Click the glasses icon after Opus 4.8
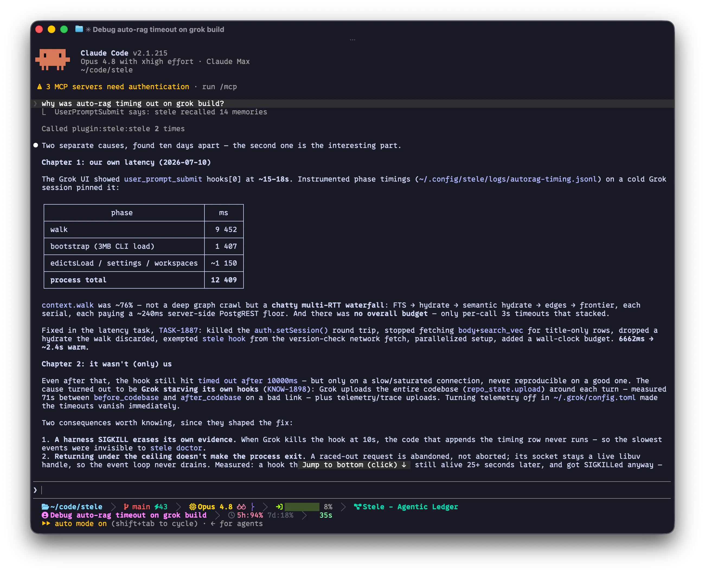This screenshot has width=705, height=574. tap(241, 507)
